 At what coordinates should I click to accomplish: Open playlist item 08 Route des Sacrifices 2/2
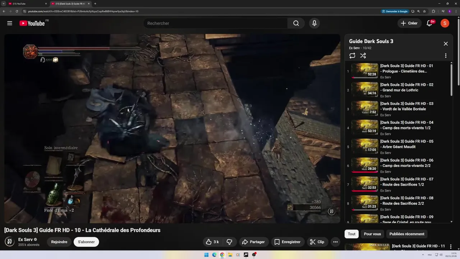click(x=397, y=203)
